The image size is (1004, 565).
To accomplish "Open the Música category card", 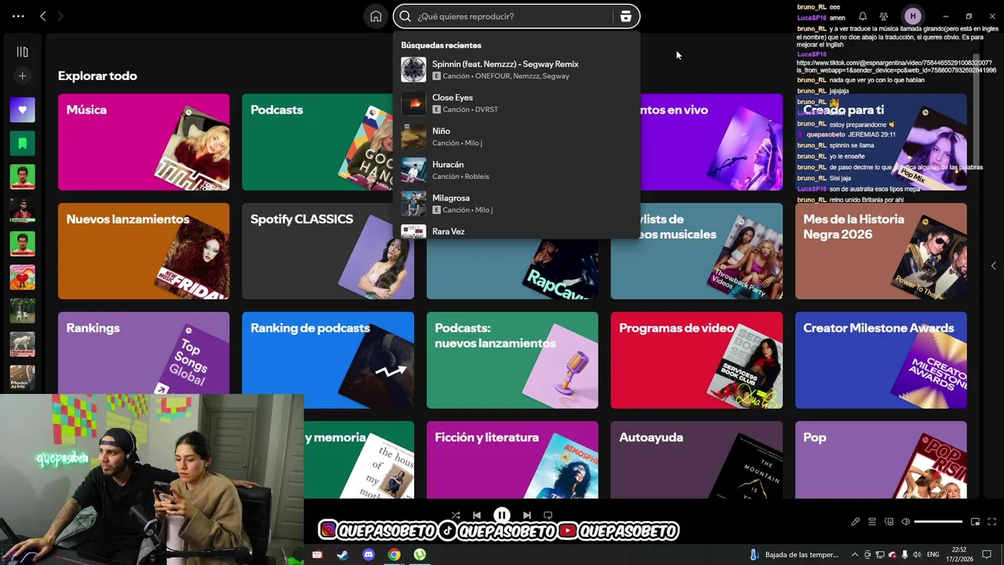I will 144,142.
